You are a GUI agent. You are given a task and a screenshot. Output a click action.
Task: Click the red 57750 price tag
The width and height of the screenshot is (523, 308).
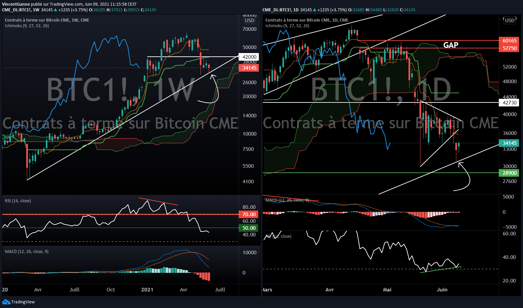tap(509, 48)
